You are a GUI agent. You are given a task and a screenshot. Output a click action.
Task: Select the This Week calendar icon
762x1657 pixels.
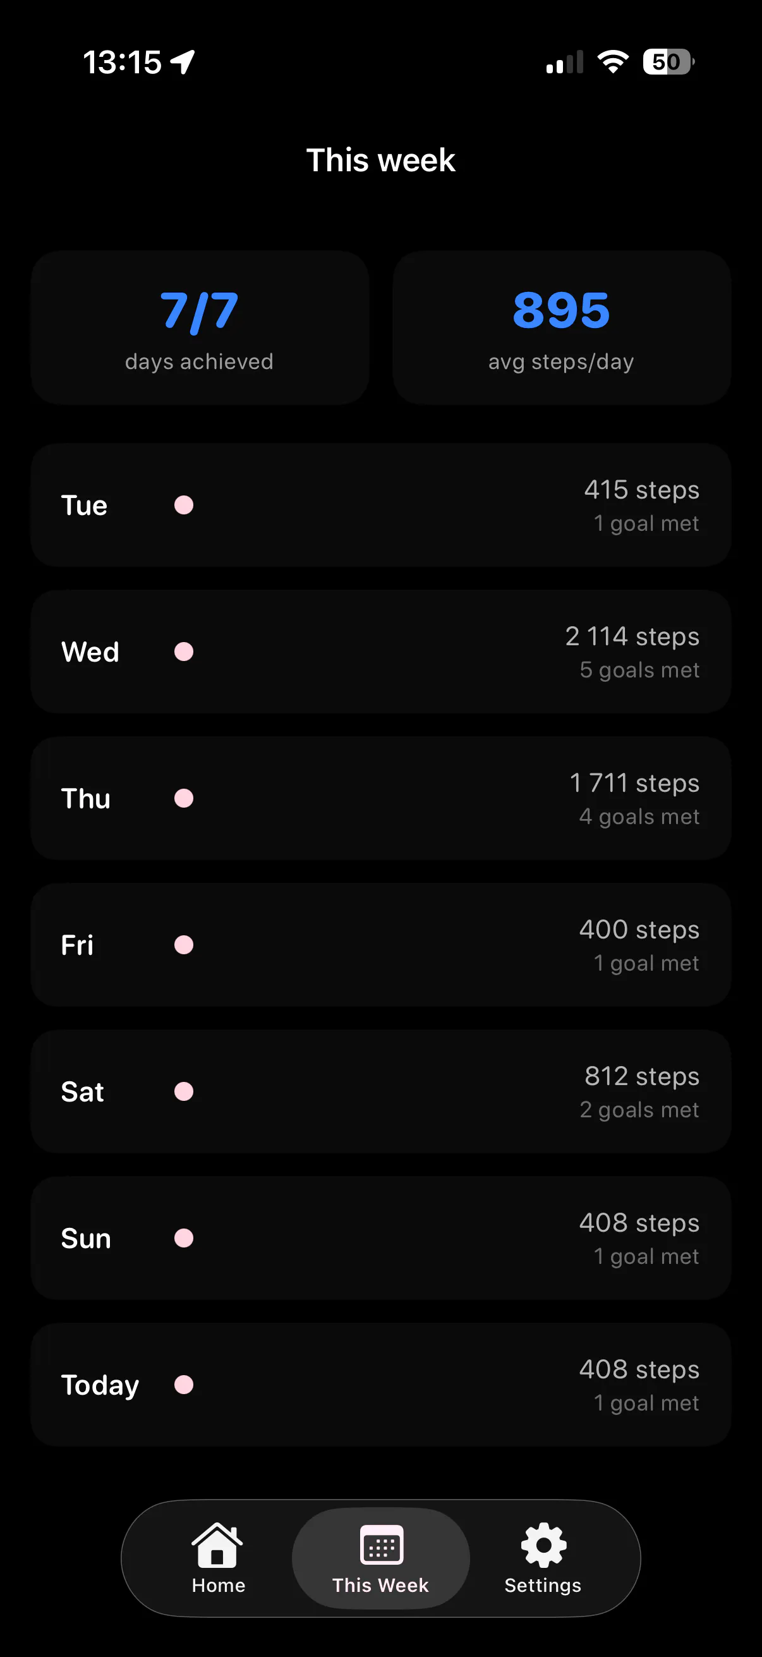[382, 1545]
